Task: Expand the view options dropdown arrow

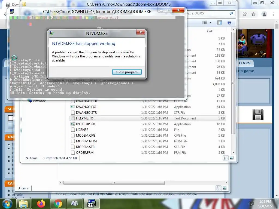Action: click(x=211, y=23)
